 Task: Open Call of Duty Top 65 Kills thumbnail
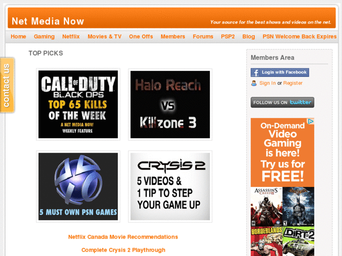click(78, 104)
